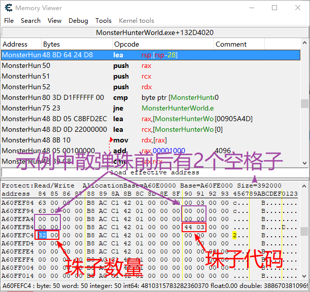Click up arrow of hex view scrollbar
This screenshot has width=310, height=292.
[304, 186]
